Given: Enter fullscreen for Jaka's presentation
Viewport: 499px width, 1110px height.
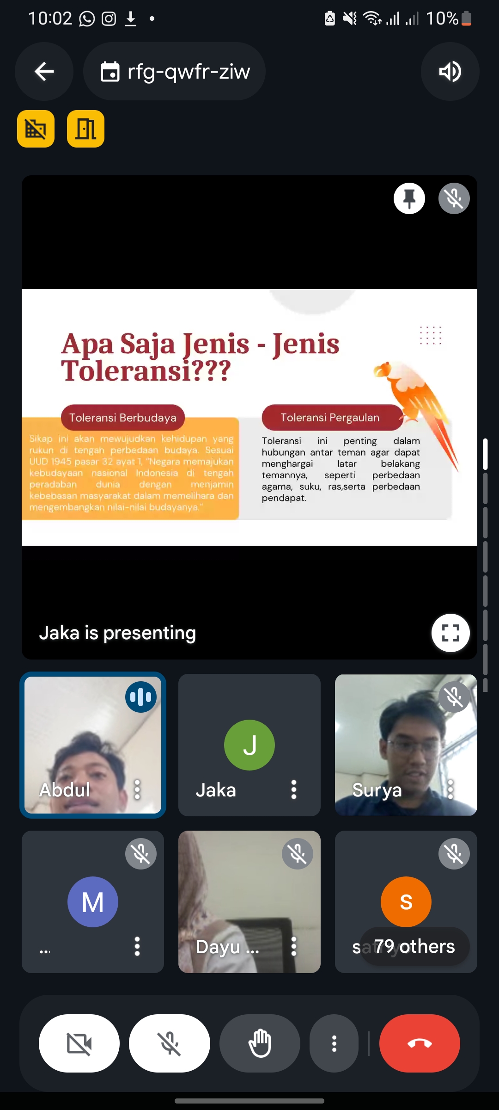Looking at the screenshot, I should pos(450,632).
